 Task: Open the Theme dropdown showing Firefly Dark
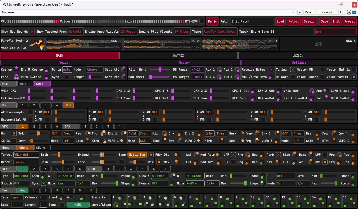pyautogui.click(x=220, y=32)
